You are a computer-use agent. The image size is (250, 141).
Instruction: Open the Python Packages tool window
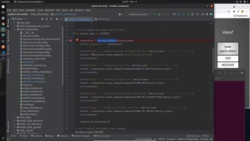point(80,136)
